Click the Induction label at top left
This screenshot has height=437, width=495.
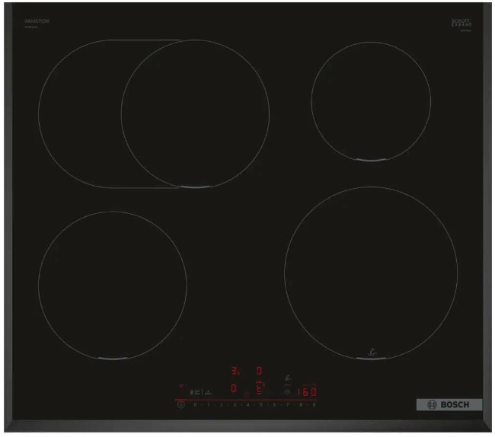(x=37, y=21)
